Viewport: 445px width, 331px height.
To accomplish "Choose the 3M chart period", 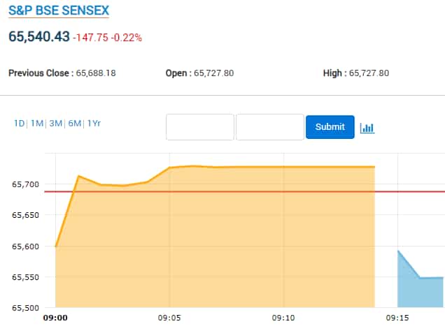I will click(55, 124).
